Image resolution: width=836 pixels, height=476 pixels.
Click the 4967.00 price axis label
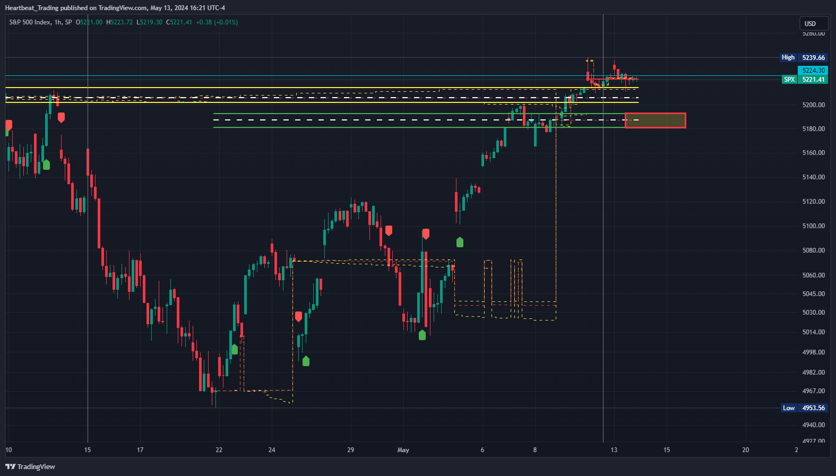[x=814, y=391]
